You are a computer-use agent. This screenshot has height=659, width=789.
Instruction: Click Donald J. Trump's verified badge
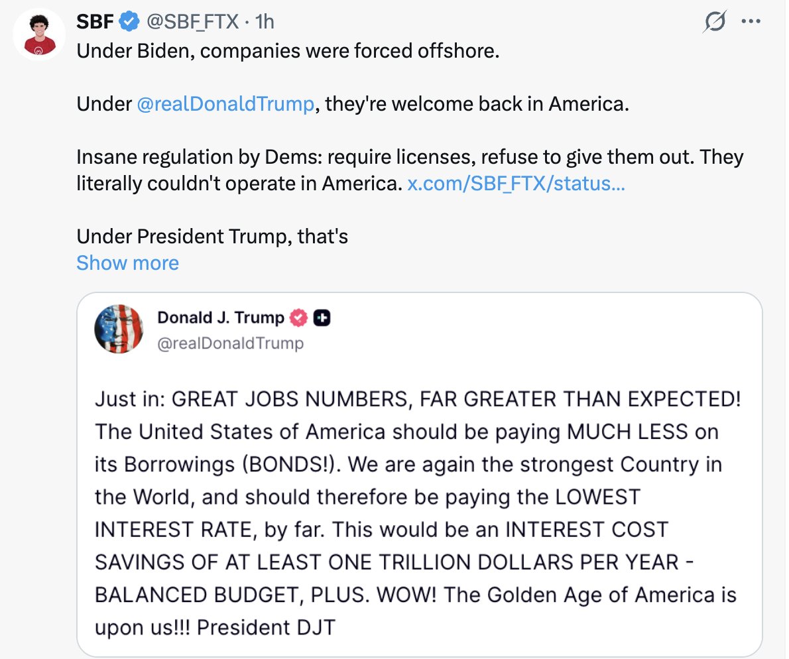tap(299, 318)
